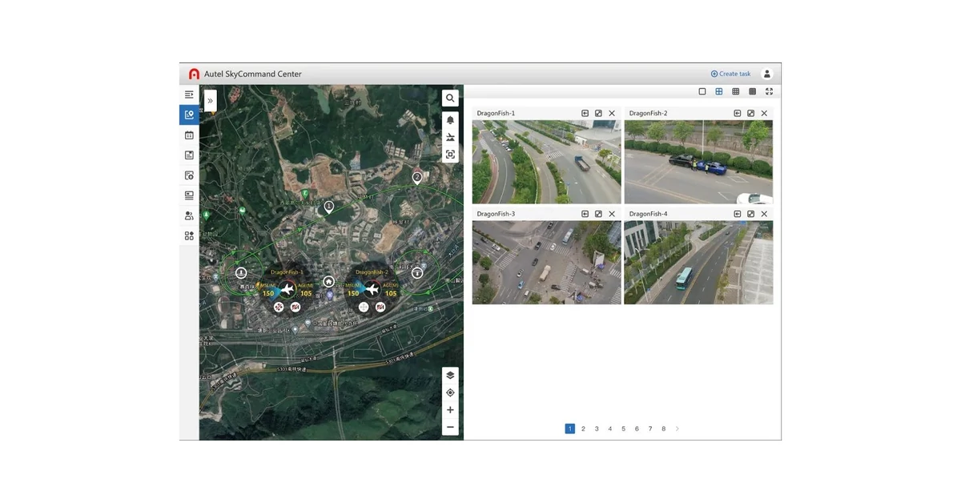Recenter map with the locate icon
961x503 pixels.
click(450, 392)
